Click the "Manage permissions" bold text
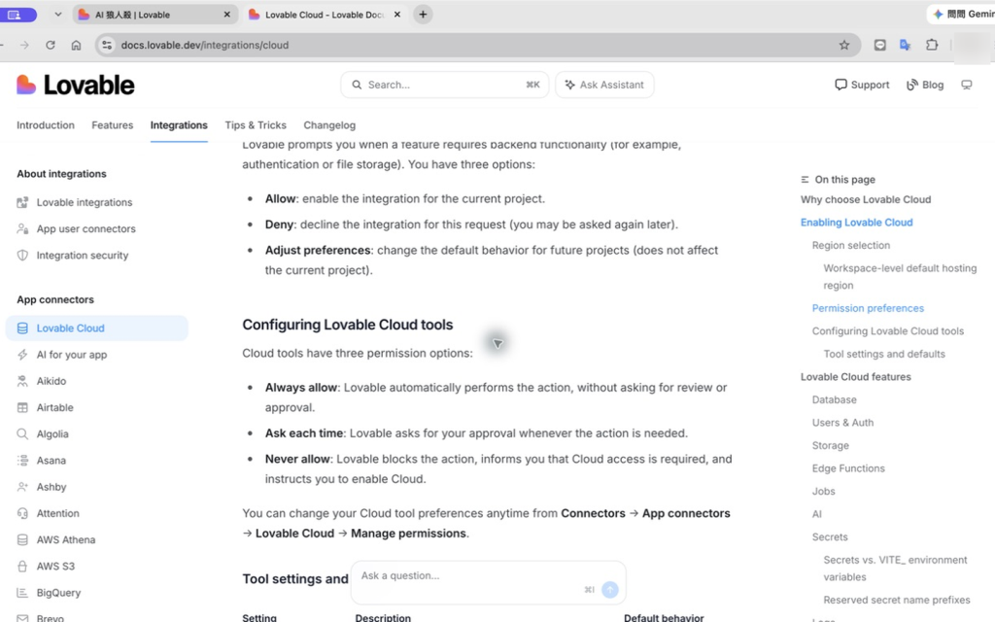Screen dimensions: 995x622 408,534
